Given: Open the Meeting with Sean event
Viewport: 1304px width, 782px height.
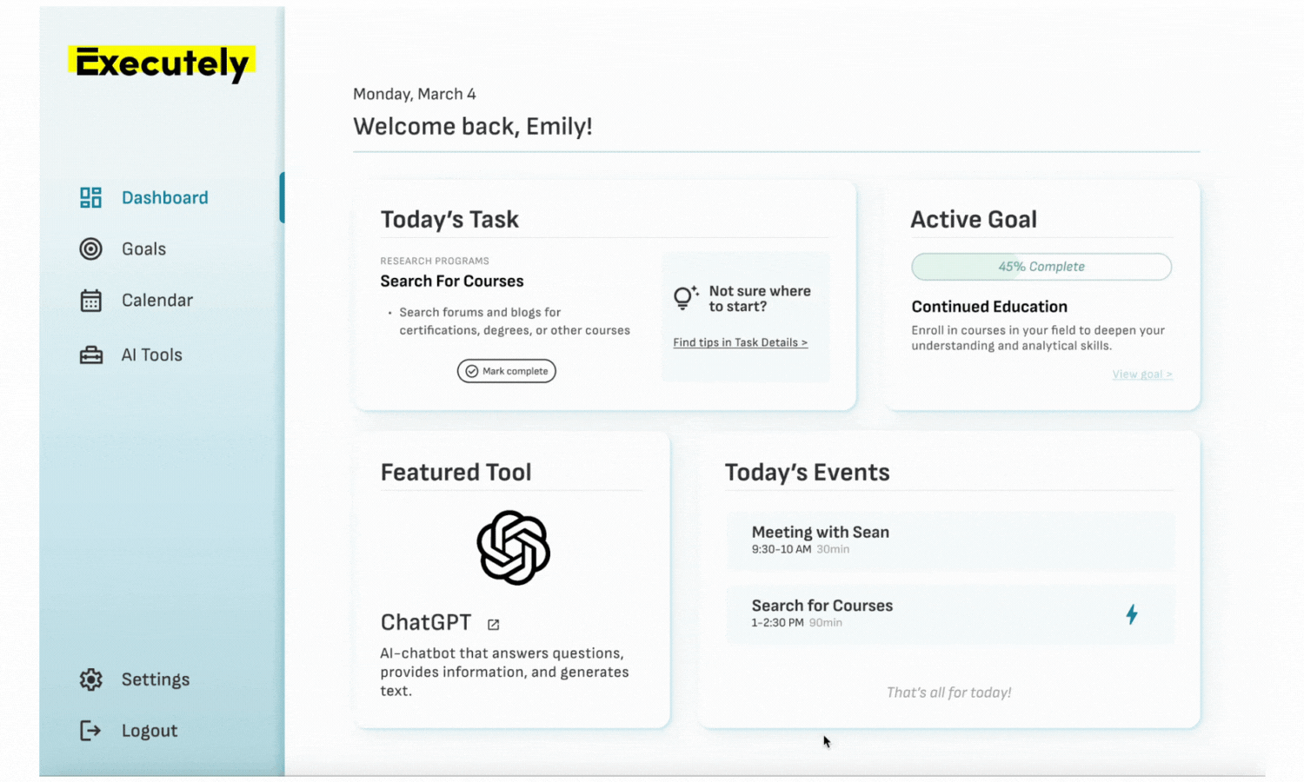Looking at the screenshot, I should (x=950, y=540).
